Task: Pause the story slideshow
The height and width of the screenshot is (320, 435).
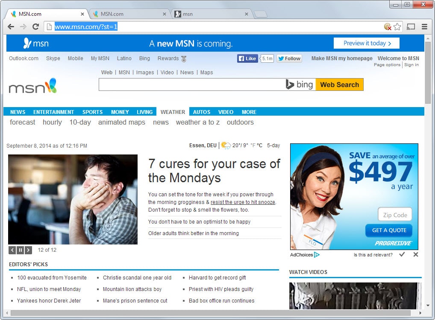Action: point(20,250)
